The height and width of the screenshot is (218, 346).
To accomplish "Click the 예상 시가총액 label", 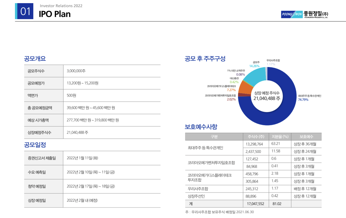I will click(38, 120).
